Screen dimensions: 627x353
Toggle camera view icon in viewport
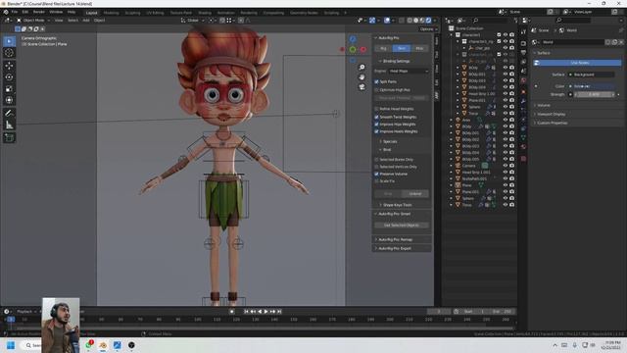pos(362,87)
